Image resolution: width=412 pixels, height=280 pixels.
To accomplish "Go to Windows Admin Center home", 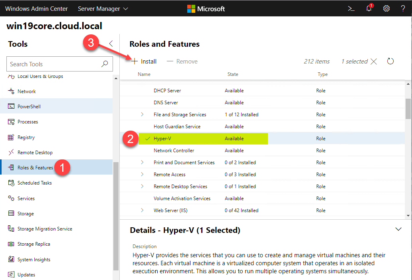I will pyautogui.click(x=36, y=9).
